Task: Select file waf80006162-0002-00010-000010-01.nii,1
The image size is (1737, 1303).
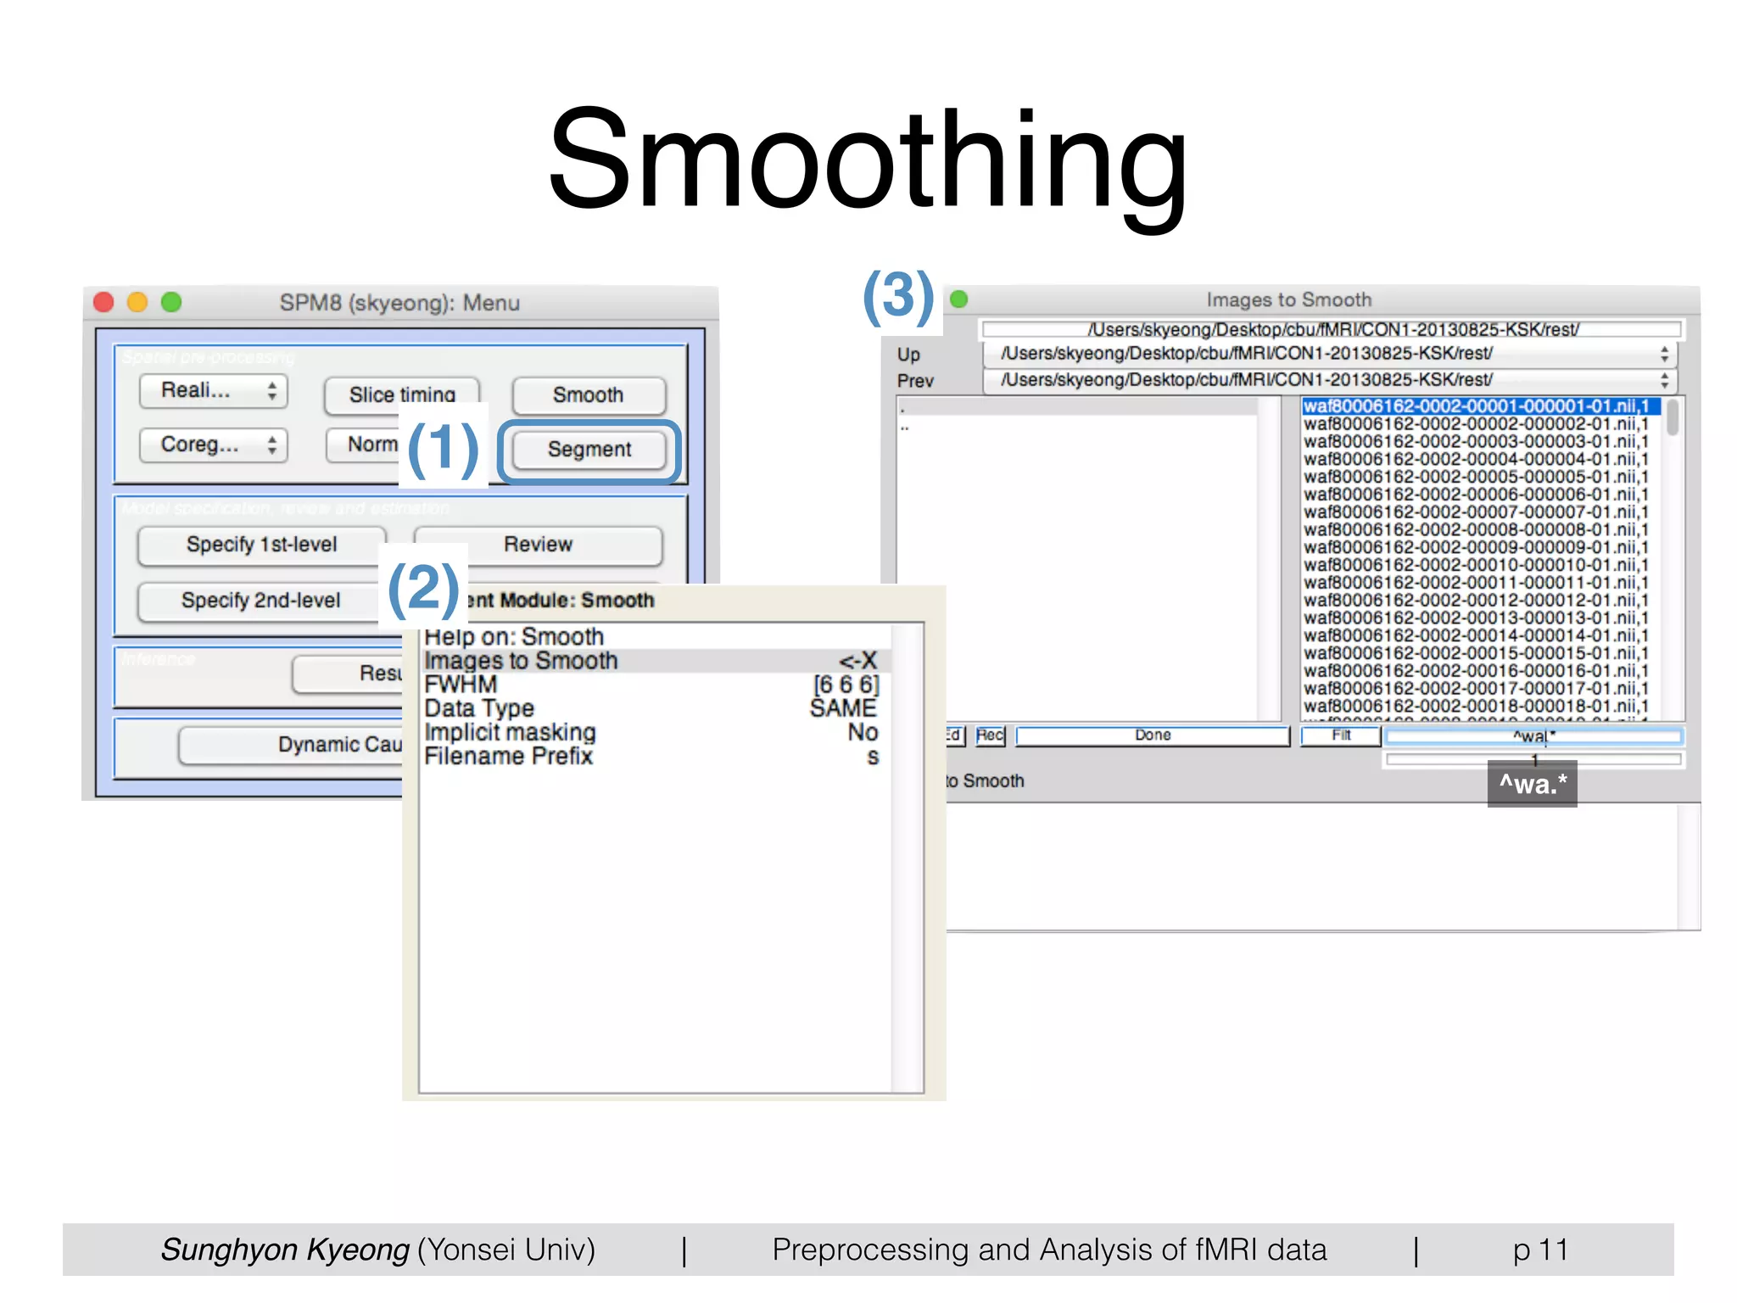Action: 1481,566
